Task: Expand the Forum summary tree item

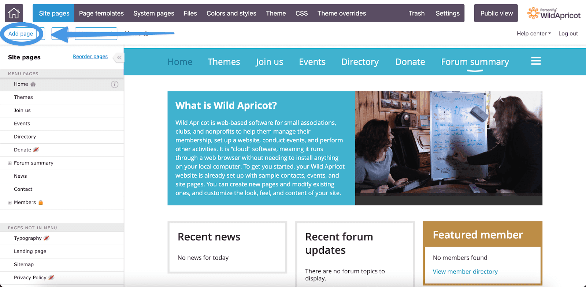Action: (x=10, y=163)
